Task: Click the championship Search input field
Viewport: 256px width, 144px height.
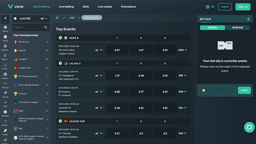Action: tap(28, 27)
